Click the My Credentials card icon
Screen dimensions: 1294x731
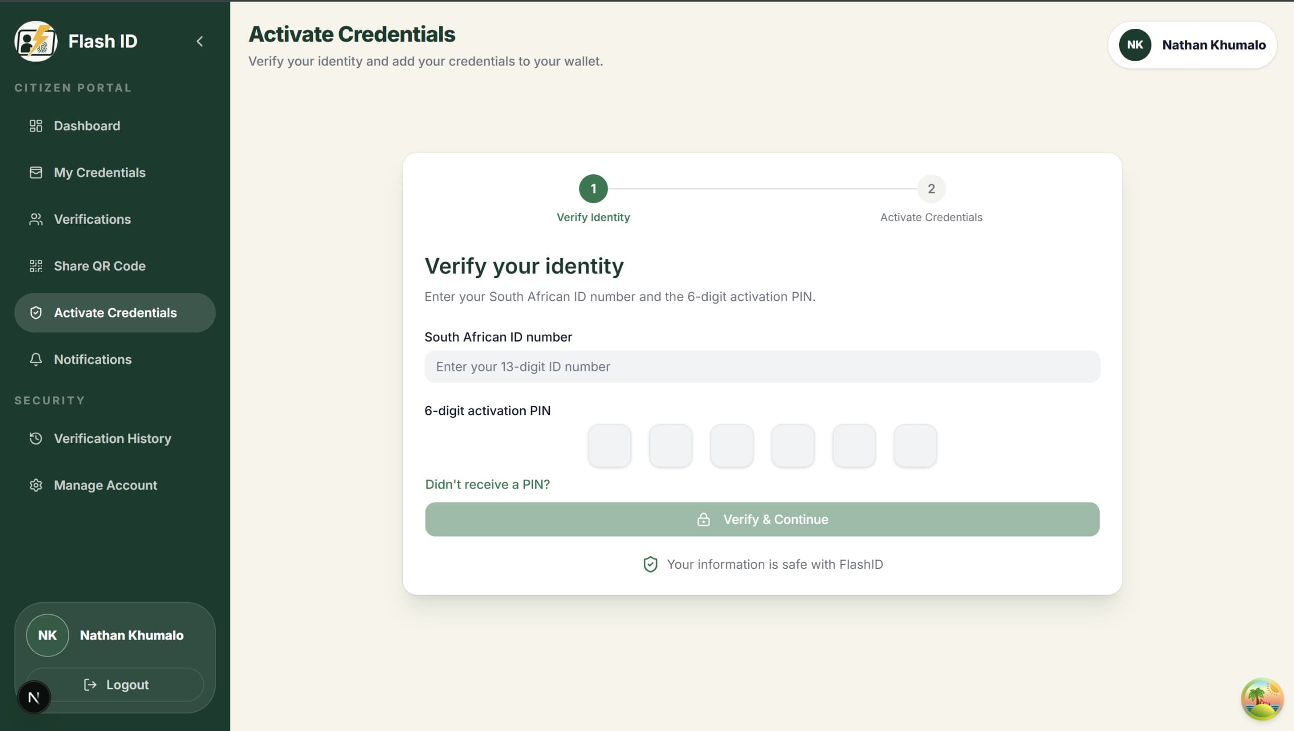(36, 173)
